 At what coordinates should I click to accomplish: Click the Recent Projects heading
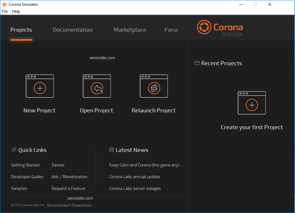click(221, 63)
